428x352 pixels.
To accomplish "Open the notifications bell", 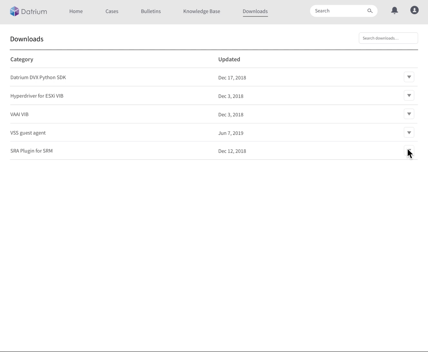I will click(x=394, y=10).
